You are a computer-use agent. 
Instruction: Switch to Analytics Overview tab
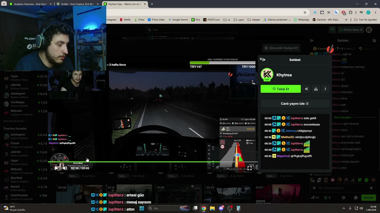(x=31, y=4)
